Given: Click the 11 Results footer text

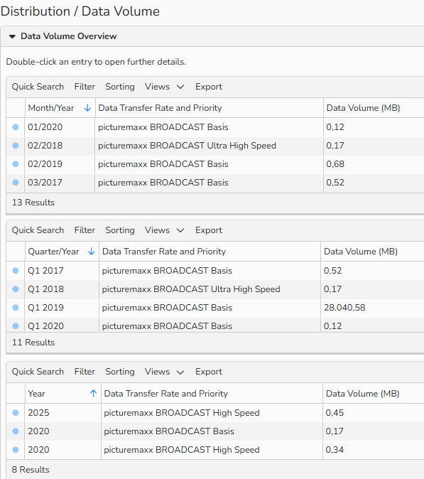Looking at the screenshot, I should [x=33, y=343].
